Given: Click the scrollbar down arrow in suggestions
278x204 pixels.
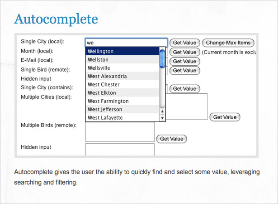Looking at the screenshot, I should click(162, 118).
